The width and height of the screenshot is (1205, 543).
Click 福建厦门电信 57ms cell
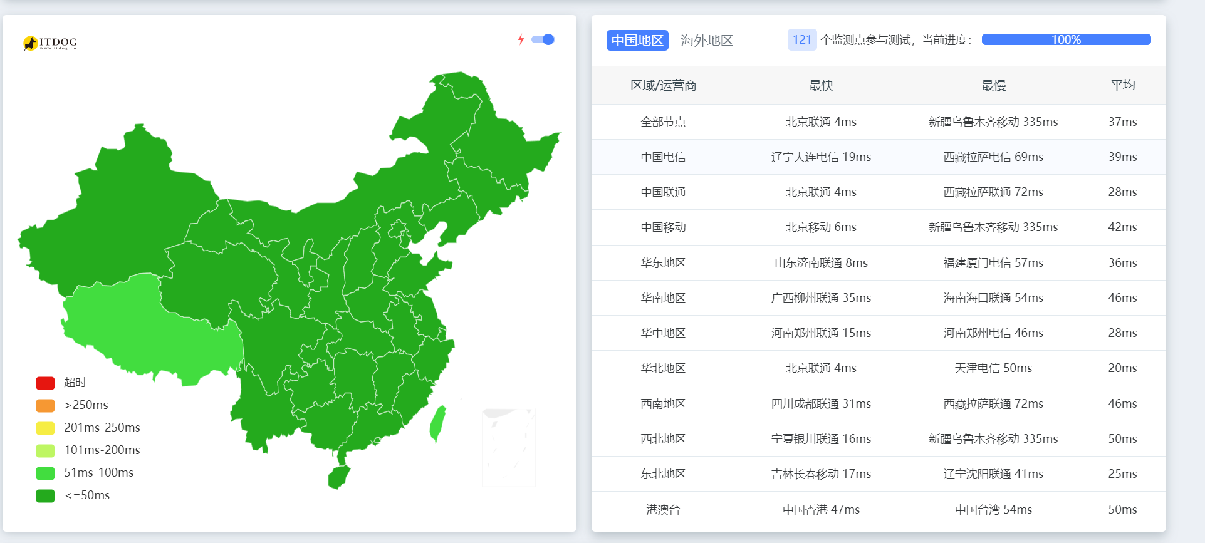pos(993,262)
